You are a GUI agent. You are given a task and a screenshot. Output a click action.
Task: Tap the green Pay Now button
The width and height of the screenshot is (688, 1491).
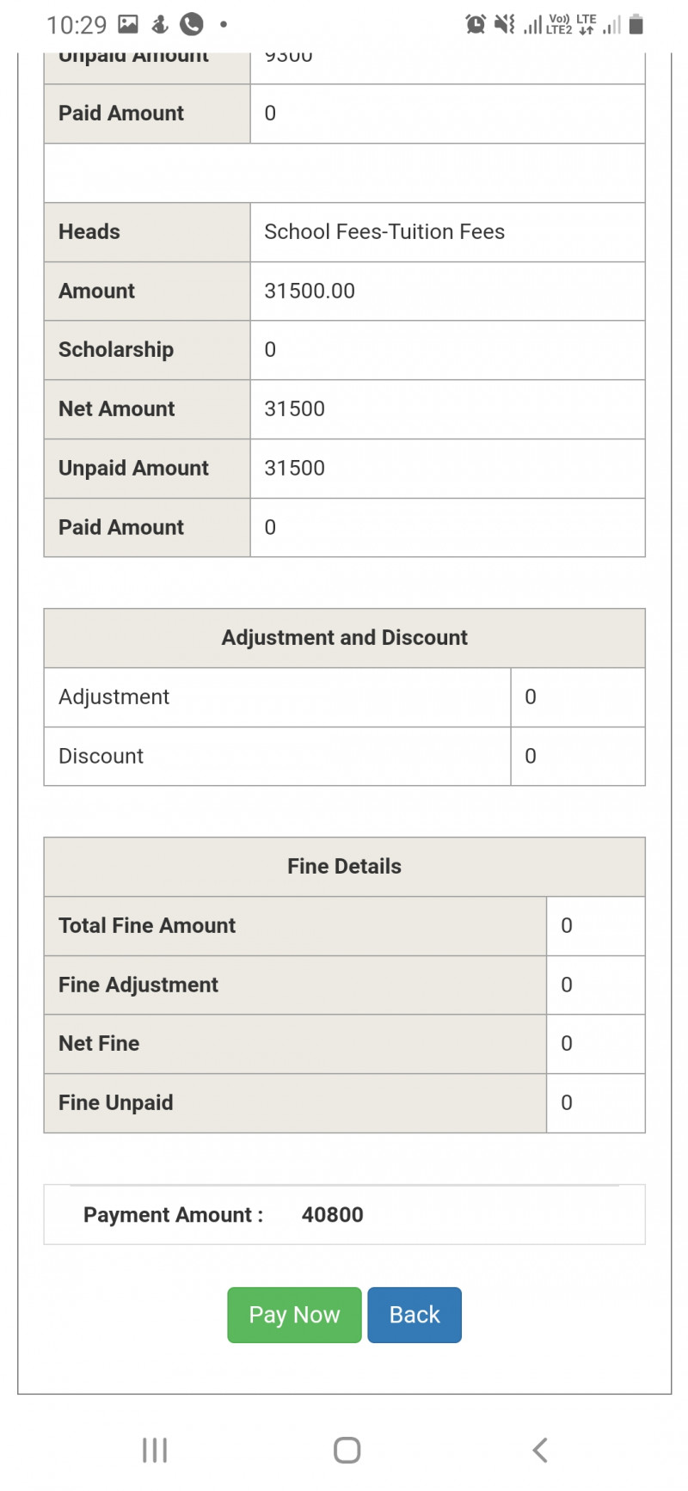coord(294,1315)
